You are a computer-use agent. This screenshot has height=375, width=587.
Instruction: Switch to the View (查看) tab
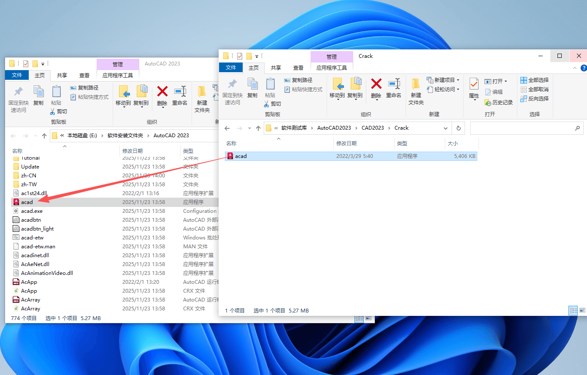click(298, 68)
